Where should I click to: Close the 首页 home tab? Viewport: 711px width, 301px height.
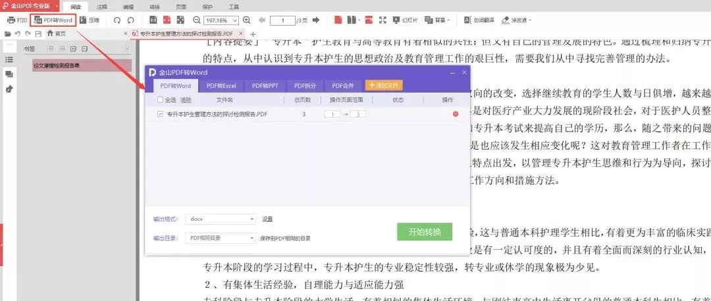[126, 34]
